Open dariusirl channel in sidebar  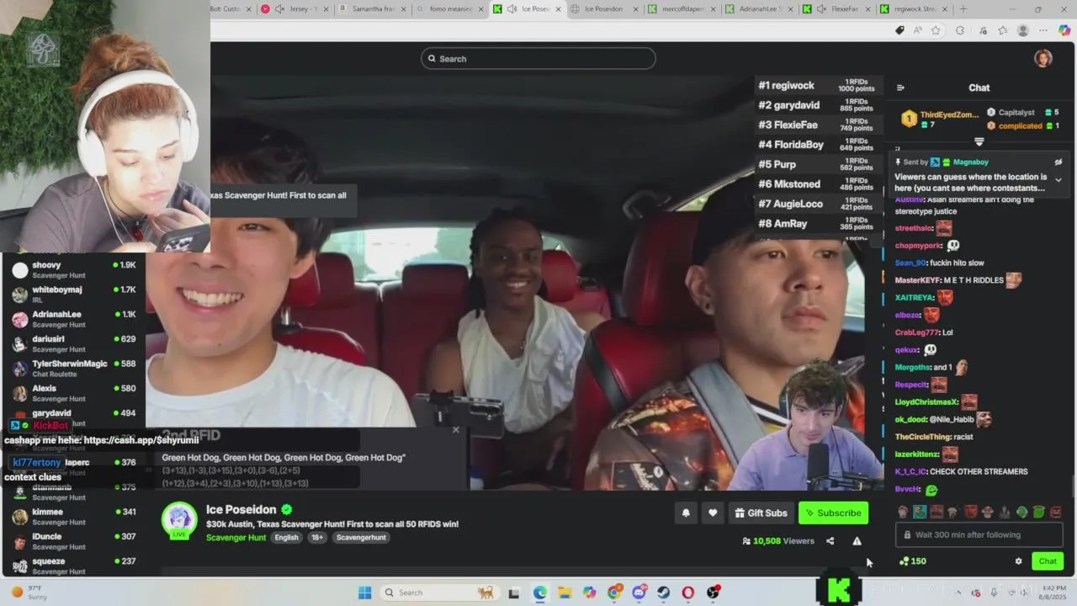73,343
